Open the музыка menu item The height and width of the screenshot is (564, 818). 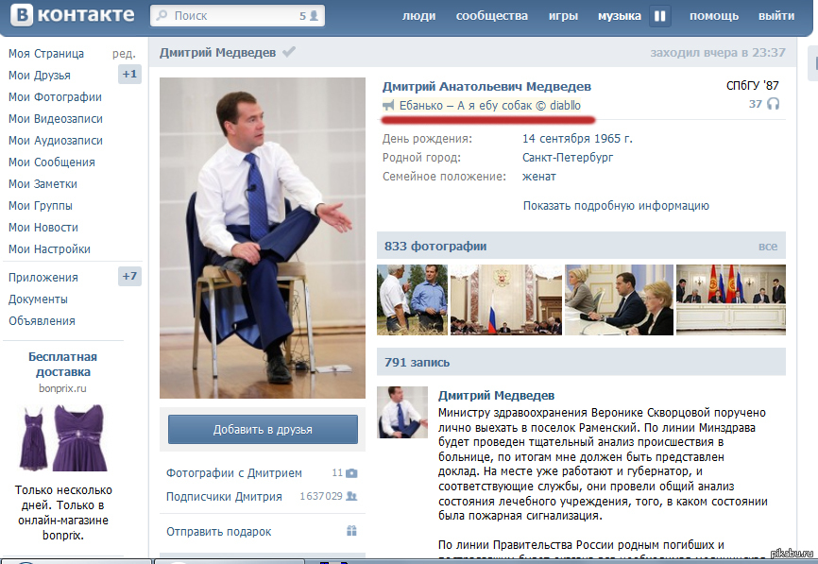coord(620,16)
